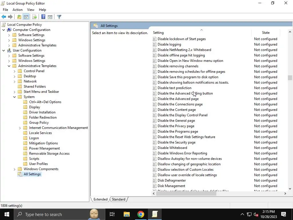Open the Action menu
This screenshot has width=293, height=220.
tap(17, 10)
